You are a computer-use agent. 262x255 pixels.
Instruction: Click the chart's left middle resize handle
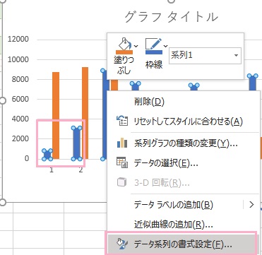pyautogui.click(x=2, y=101)
